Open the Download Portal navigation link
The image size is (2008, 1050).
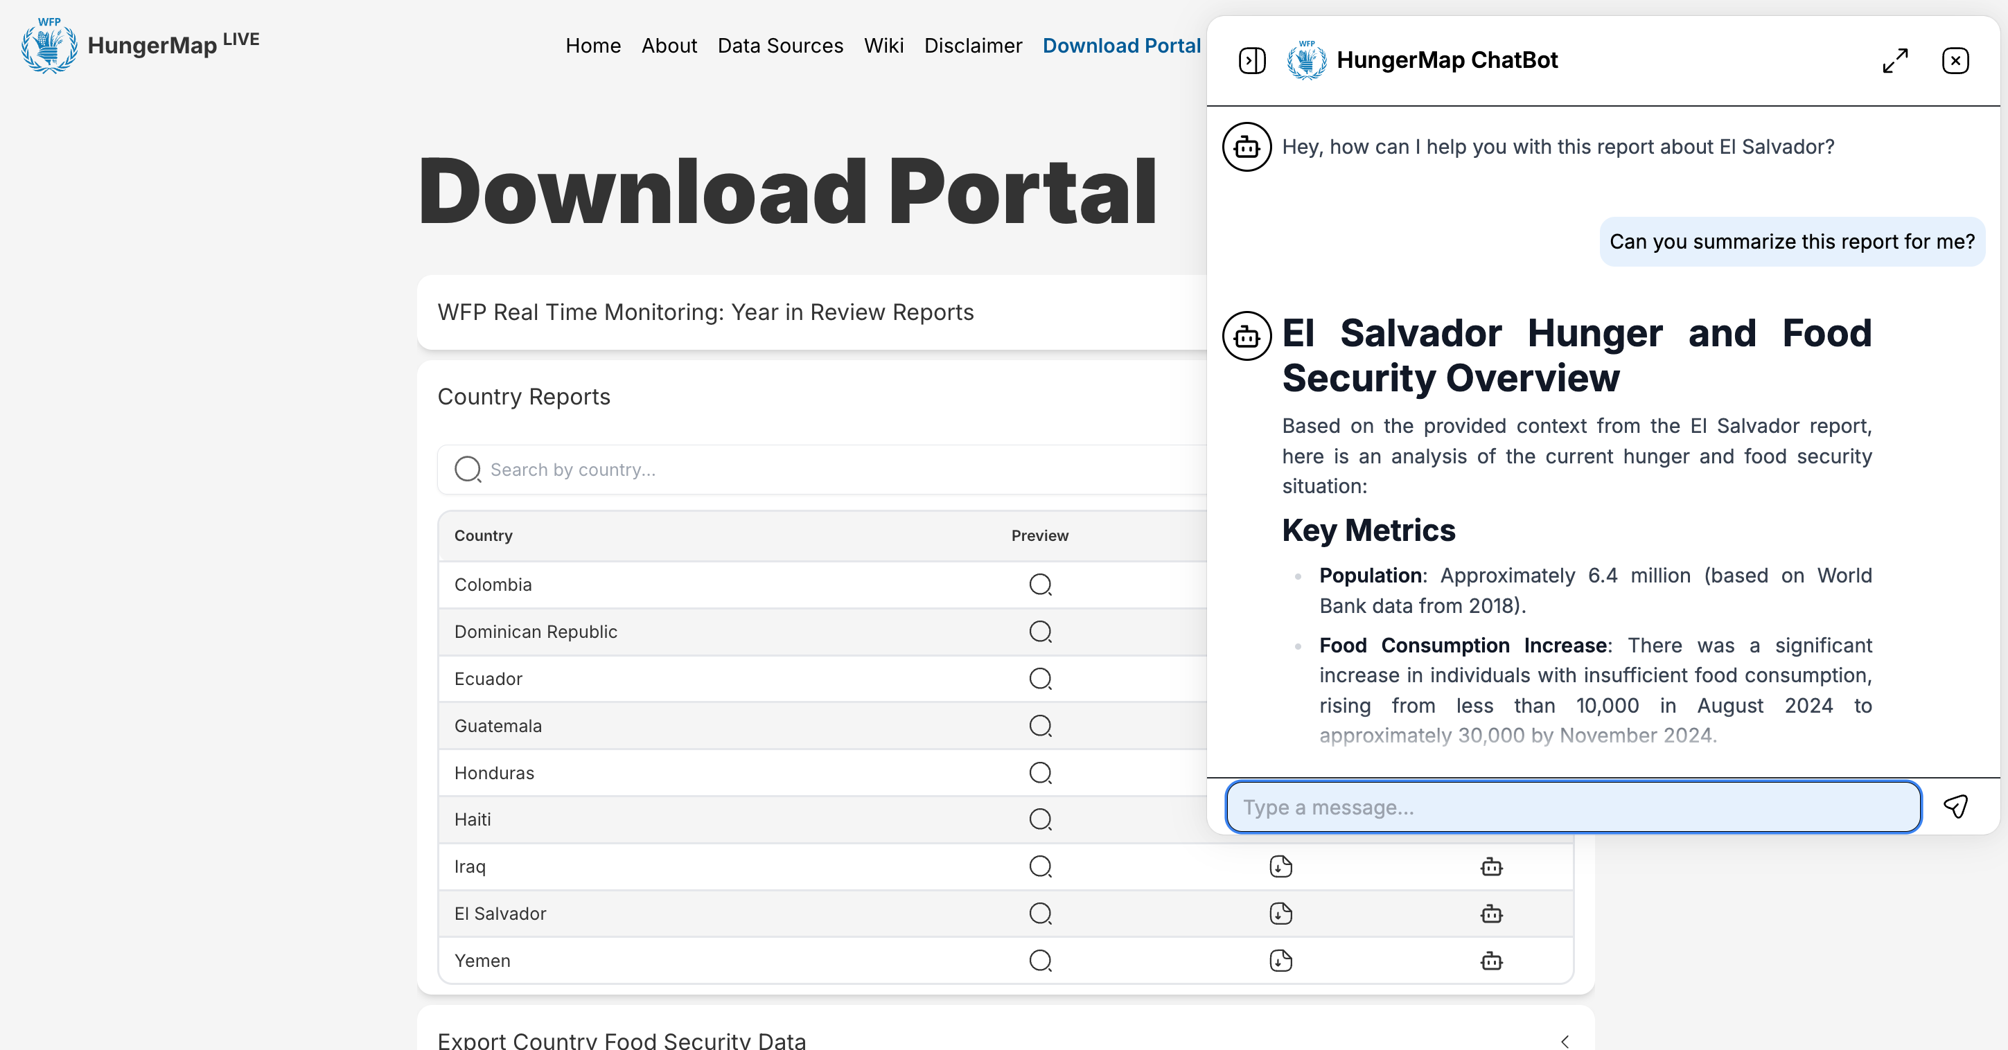(x=1121, y=44)
